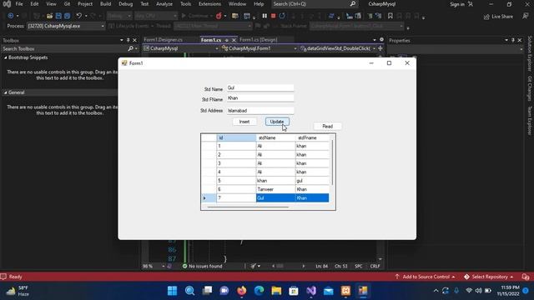Click the Sign in link
This screenshot has height=300, width=534.
pos(461,4)
